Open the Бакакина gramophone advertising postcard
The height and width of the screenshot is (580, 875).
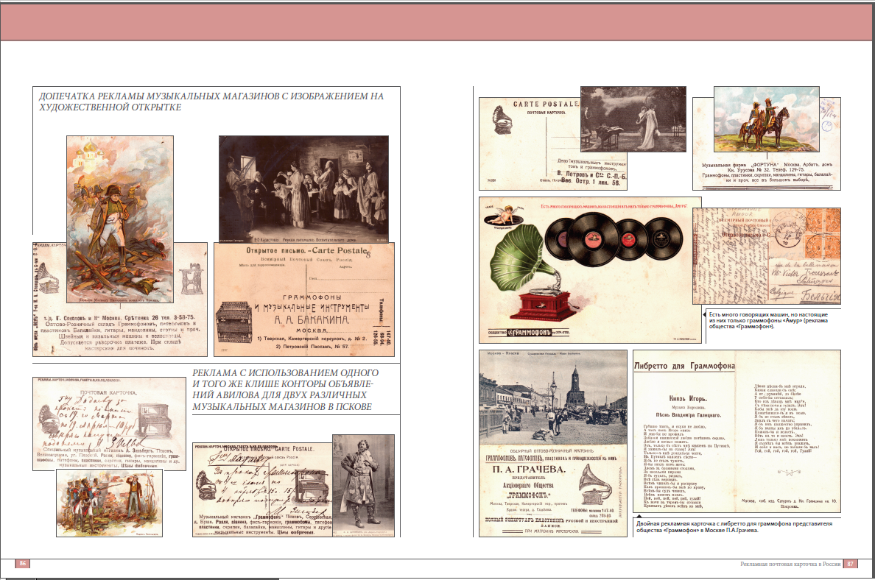click(x=304, y=300)
